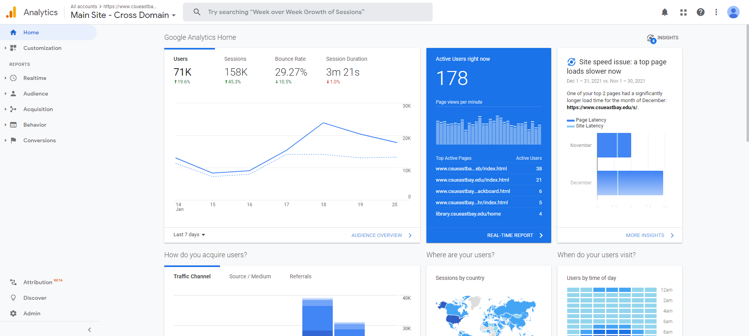Open the Admin menu item
This screenshot has height=336, width=749.
pos(48,313)
